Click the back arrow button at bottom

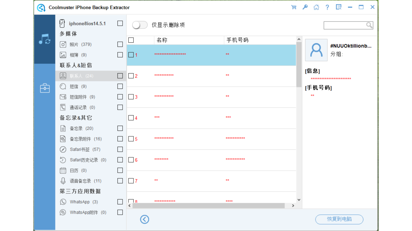(144, 219)
